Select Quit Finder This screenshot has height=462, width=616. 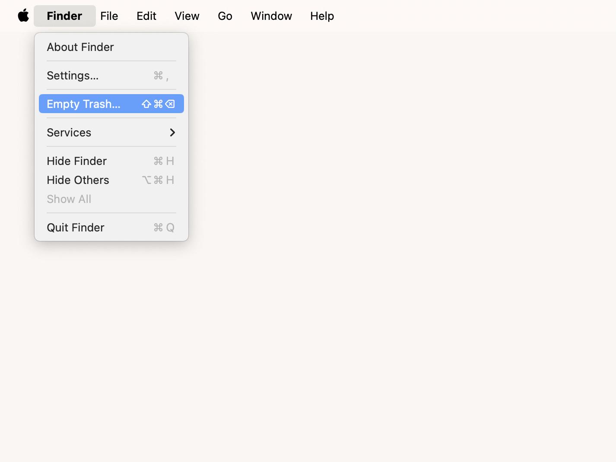tap(111, 228)
